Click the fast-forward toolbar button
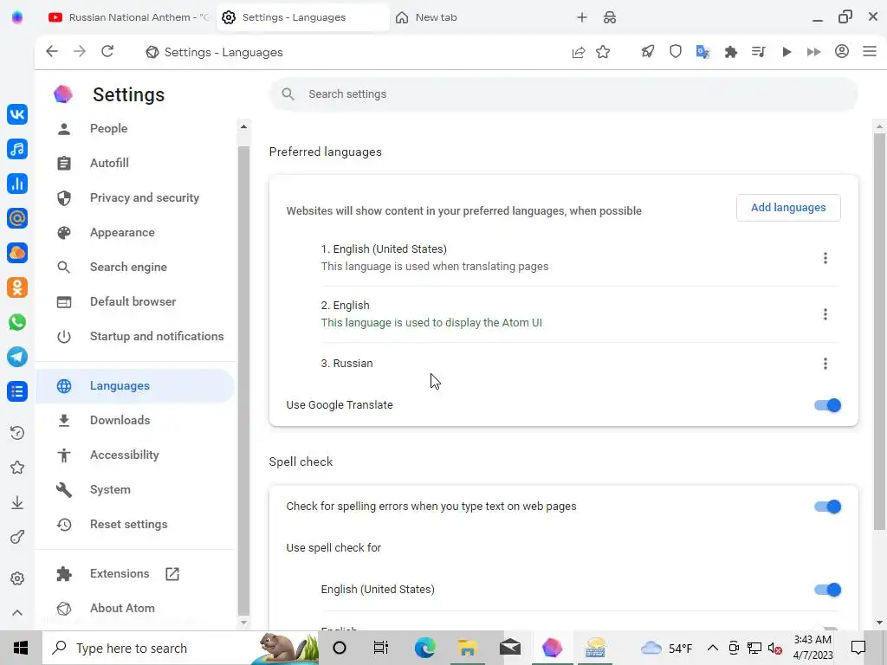The image size is (887, 665). point(813,52)
